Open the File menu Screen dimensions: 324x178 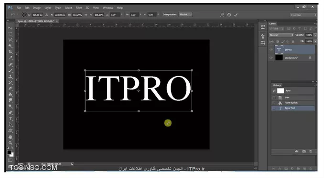coord(19,8)
